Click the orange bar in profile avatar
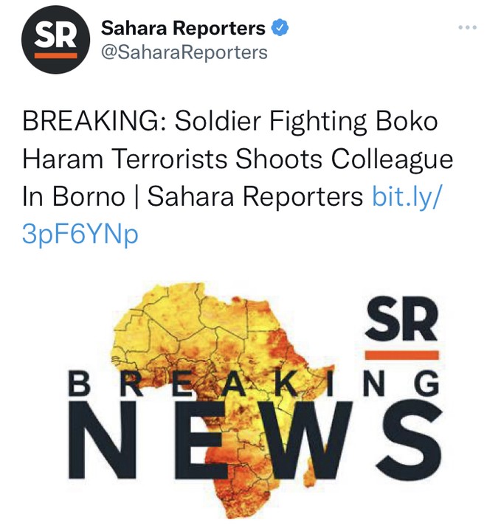Viewport: 501px width, 531px height. [56, 54]
